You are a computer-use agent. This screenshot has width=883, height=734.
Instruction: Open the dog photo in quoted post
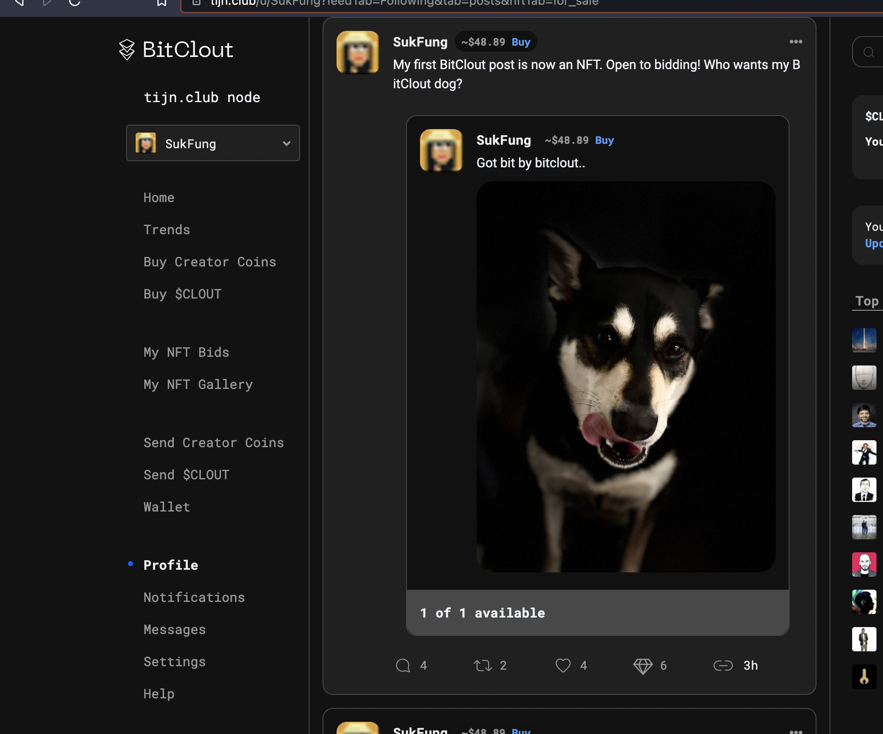pyautogui.click(x=626, y=376)
